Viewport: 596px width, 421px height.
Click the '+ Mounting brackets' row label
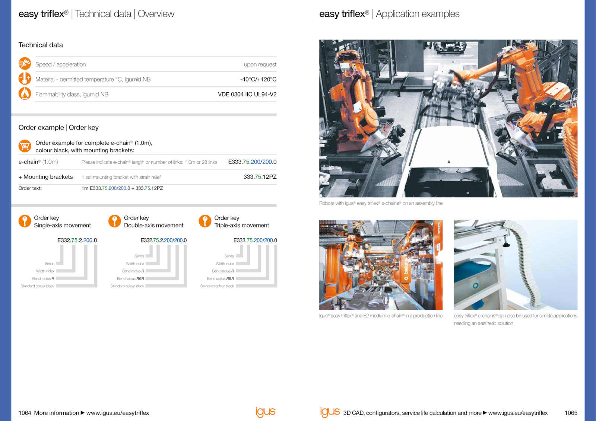pos(46,177)
